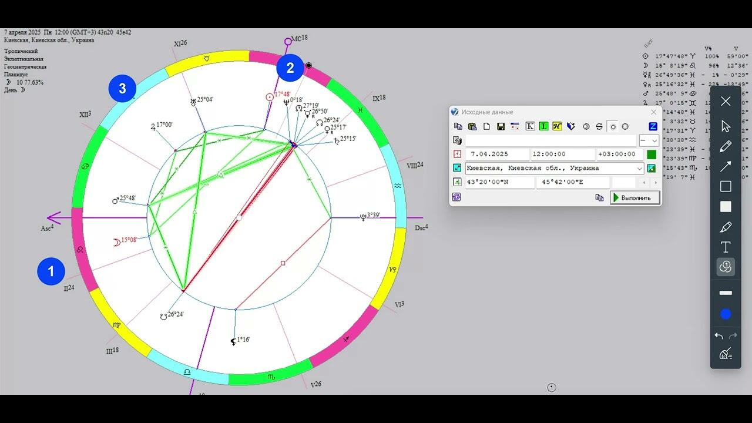
Task: Click the yellow H chart button
Action: pos(557,126)
